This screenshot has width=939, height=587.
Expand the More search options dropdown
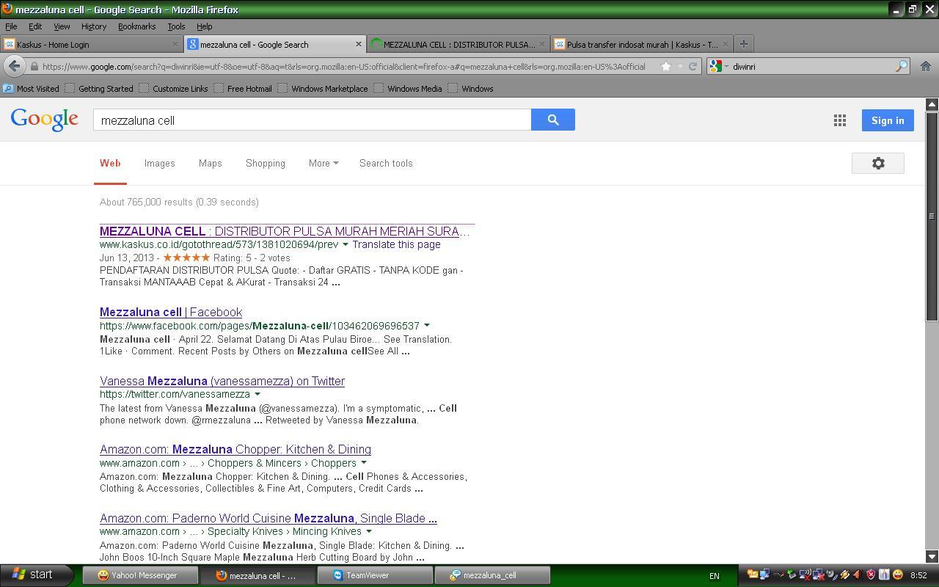click(x=324, y=163)
